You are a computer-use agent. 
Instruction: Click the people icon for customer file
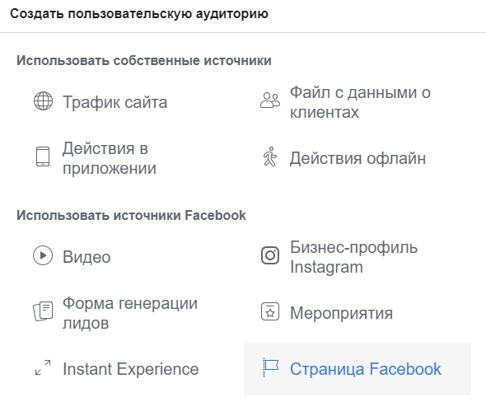(270, 100)
